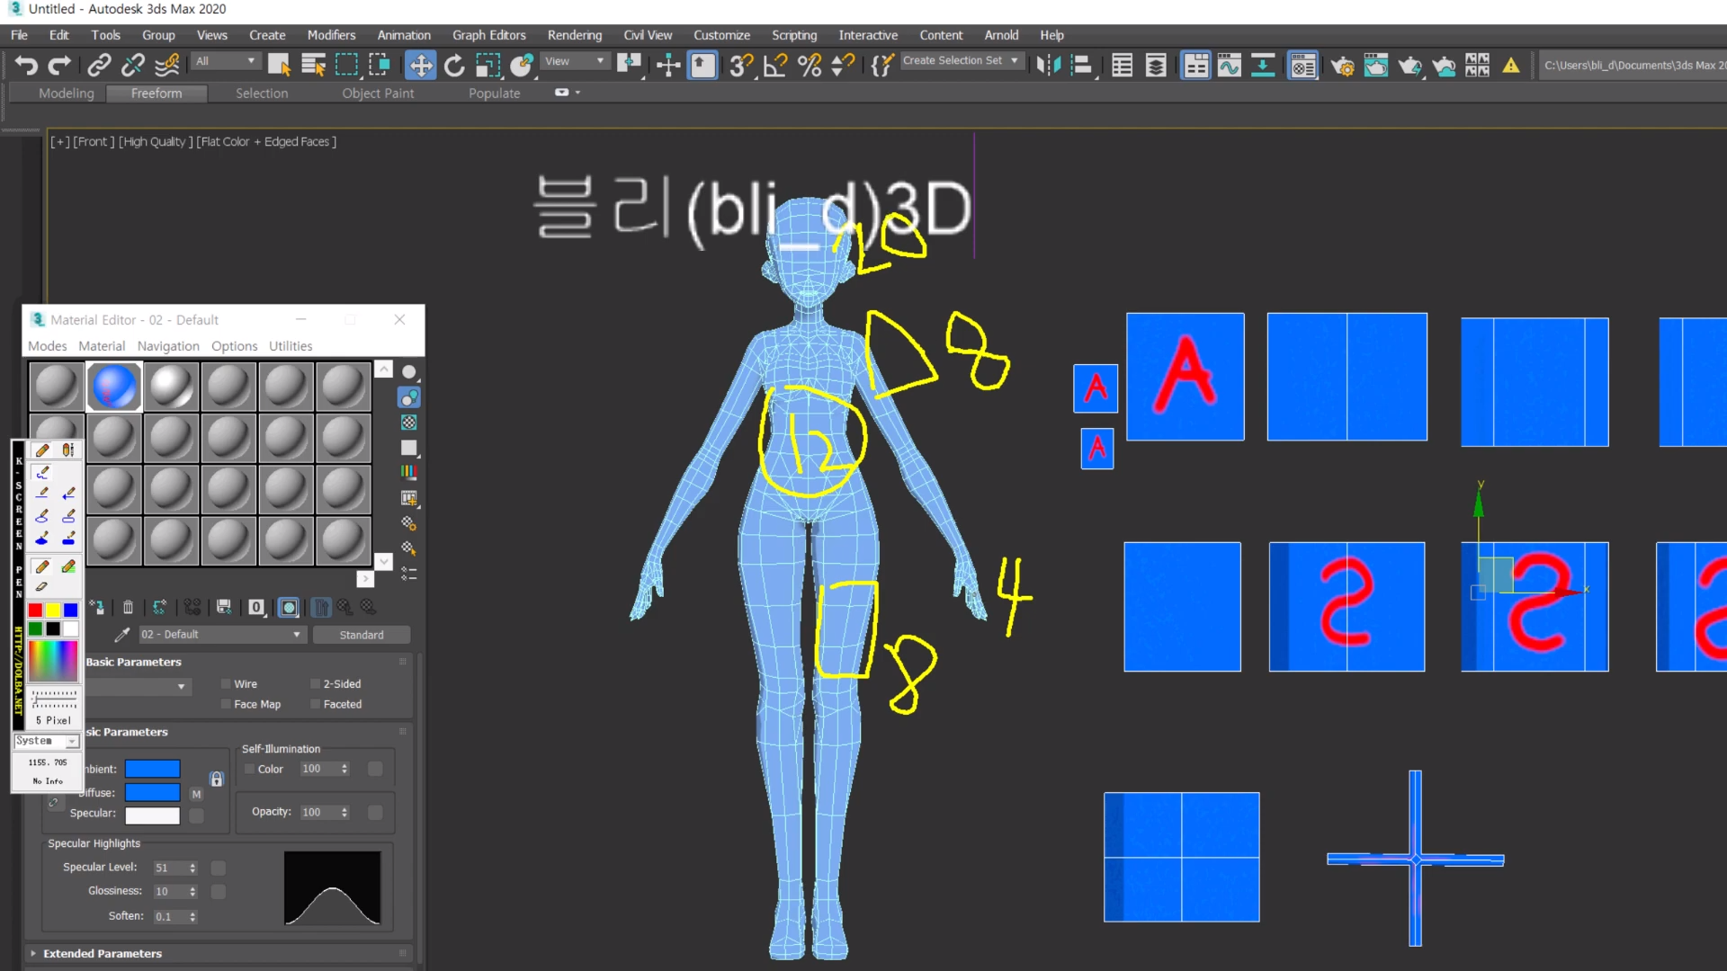Click the Mirror tool icon
This screenshot has width=1727, height=971.
pos(1049,65)
